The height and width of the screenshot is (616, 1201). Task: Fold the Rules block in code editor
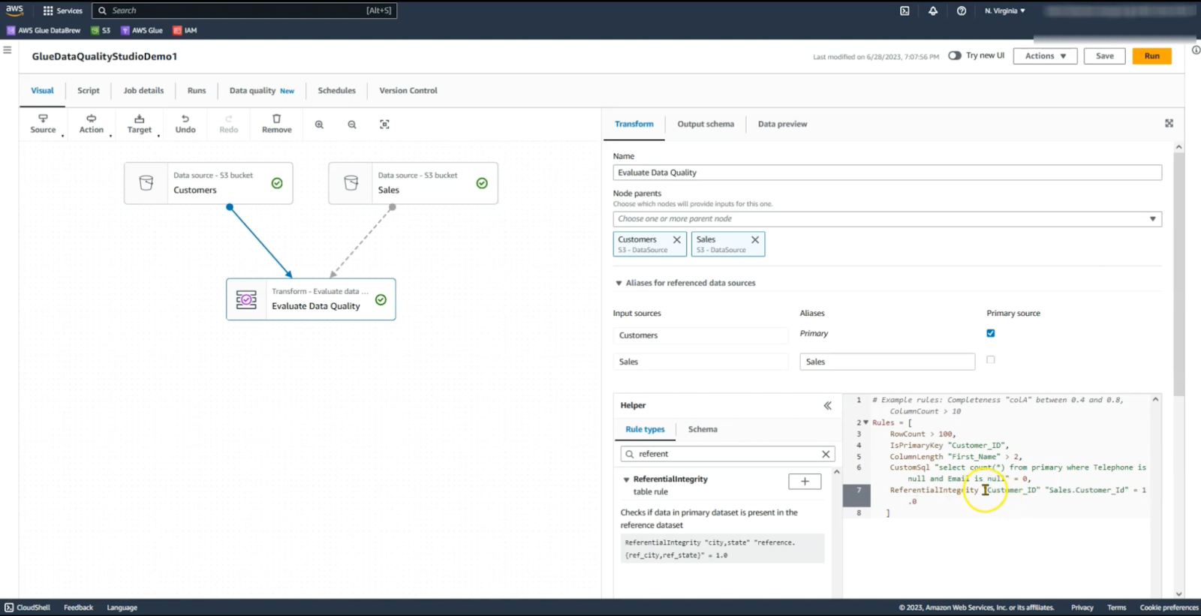coord(866,422)
